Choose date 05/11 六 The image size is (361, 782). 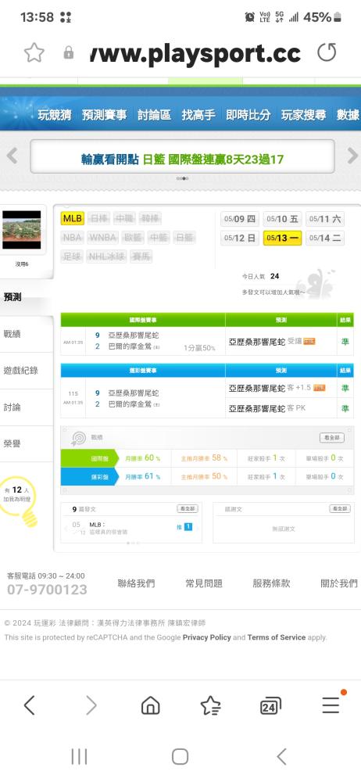pos(324,219)
